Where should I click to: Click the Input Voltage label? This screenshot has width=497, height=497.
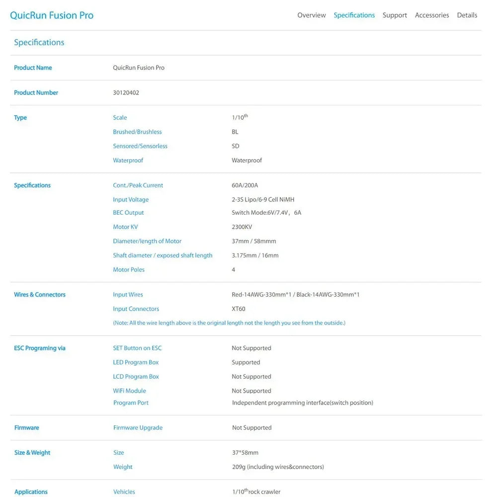131,200
